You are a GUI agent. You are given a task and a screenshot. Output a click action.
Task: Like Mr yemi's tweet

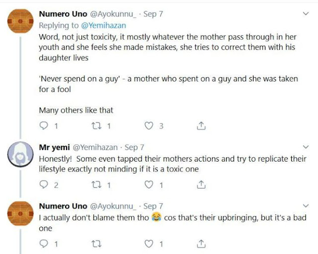(148, 185)
